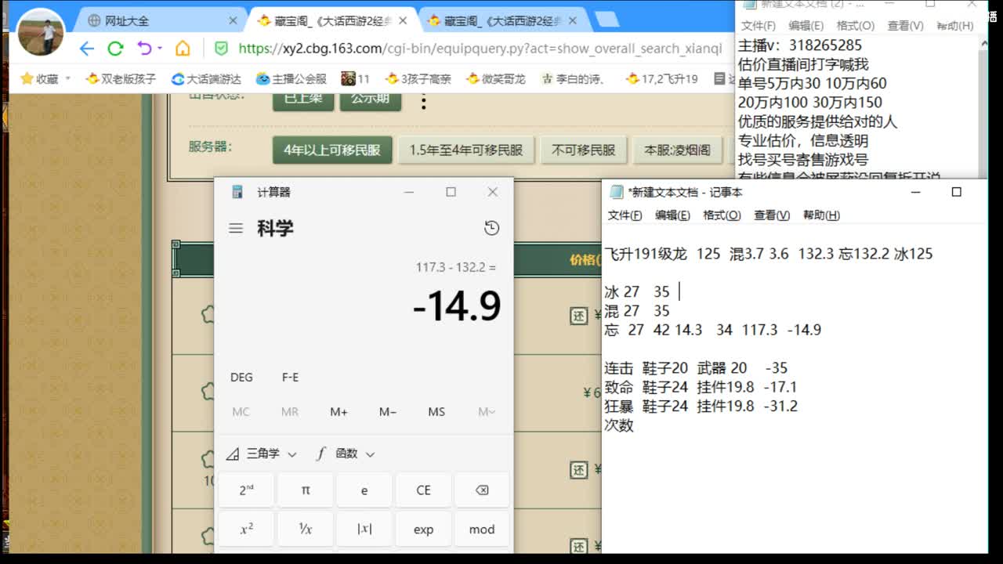Open 编辑(E) menu in top-right notepad
The image size is (1003, 564).
806,26
